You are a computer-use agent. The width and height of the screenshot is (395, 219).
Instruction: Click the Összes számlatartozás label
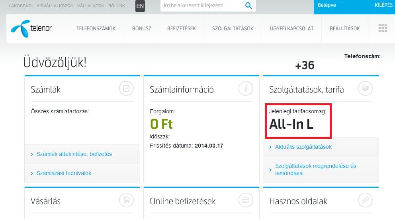click(60, 112)
